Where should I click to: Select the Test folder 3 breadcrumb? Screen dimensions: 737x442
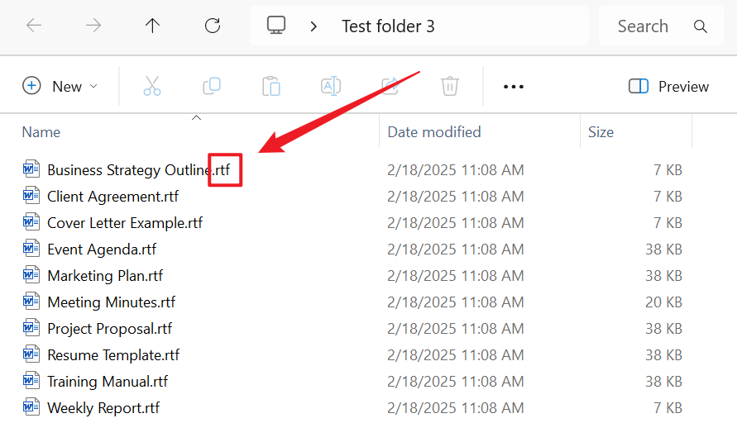point(388,26)
